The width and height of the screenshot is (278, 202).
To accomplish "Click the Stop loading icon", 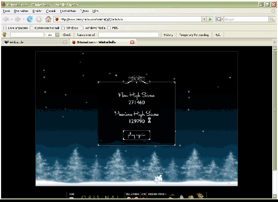I will (x=39, y=19).
